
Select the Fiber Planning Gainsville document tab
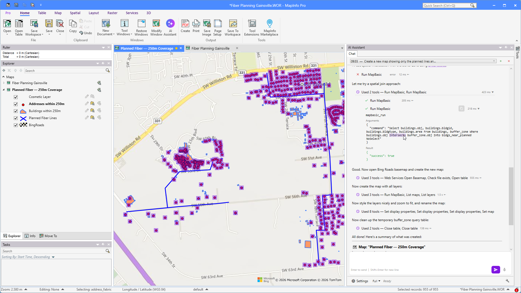(210, 48)
